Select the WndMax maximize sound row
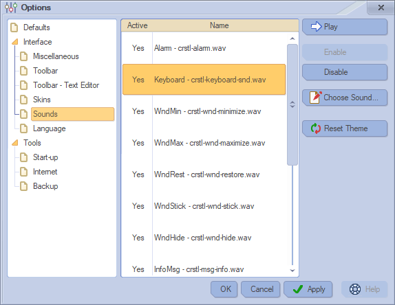This screenshot has width=395, height=305. point(204,143)
